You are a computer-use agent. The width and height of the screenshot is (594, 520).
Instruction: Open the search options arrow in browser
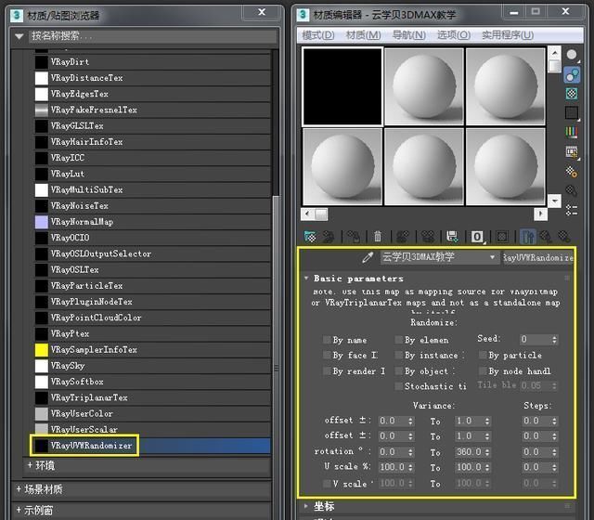click(x=19, y=37)
